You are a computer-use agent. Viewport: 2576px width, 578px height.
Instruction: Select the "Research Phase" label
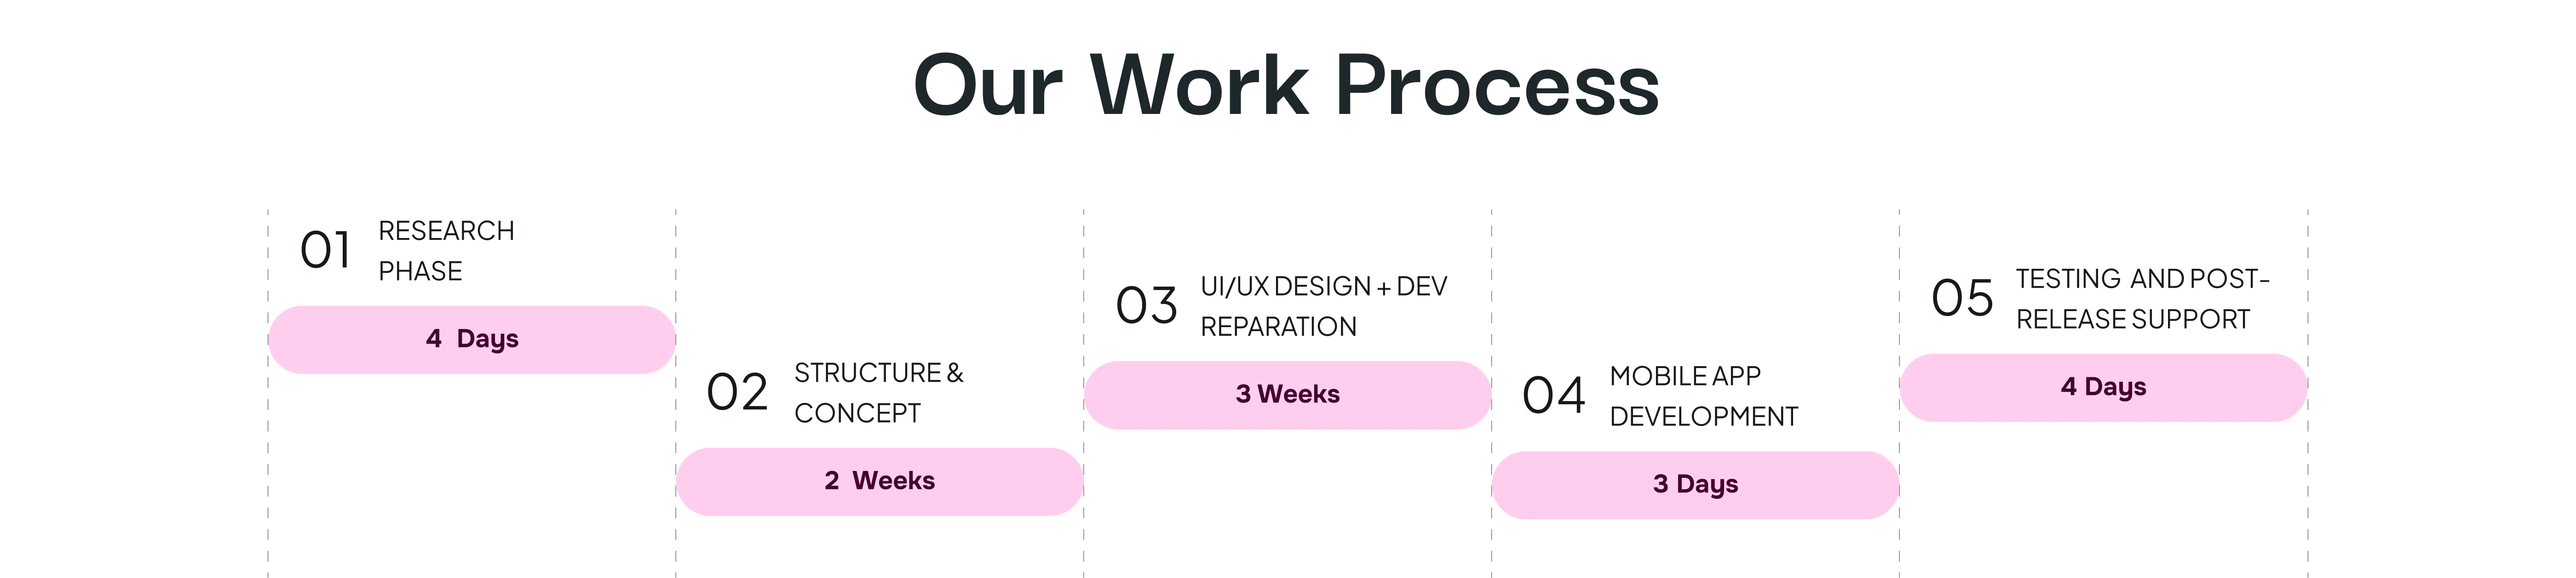click(x=446, y=250)
